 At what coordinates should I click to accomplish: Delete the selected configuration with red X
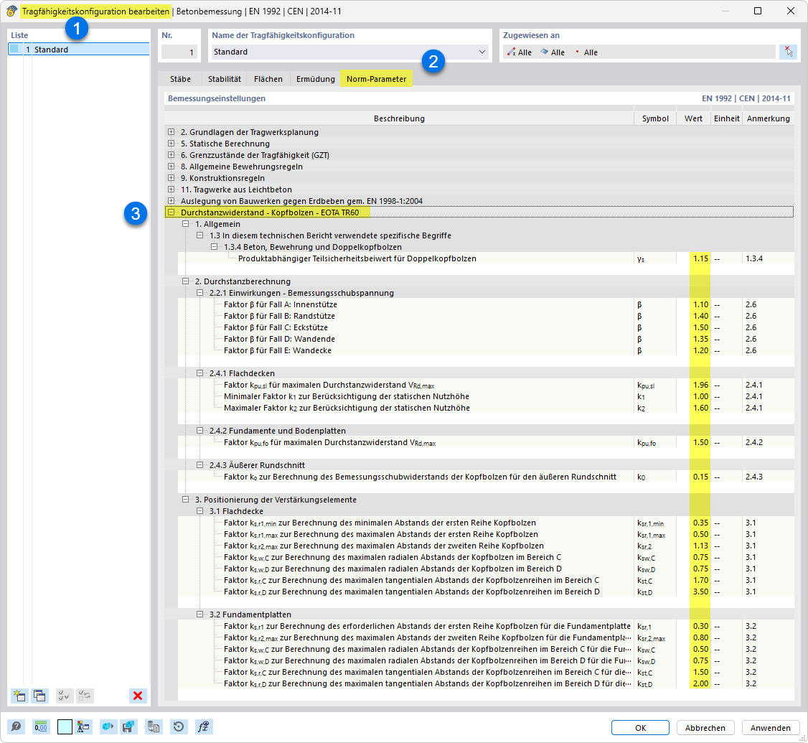pyautogui.click(x=138, y=696)
